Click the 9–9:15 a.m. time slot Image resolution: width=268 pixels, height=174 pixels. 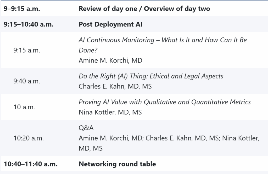pos(22,9)
